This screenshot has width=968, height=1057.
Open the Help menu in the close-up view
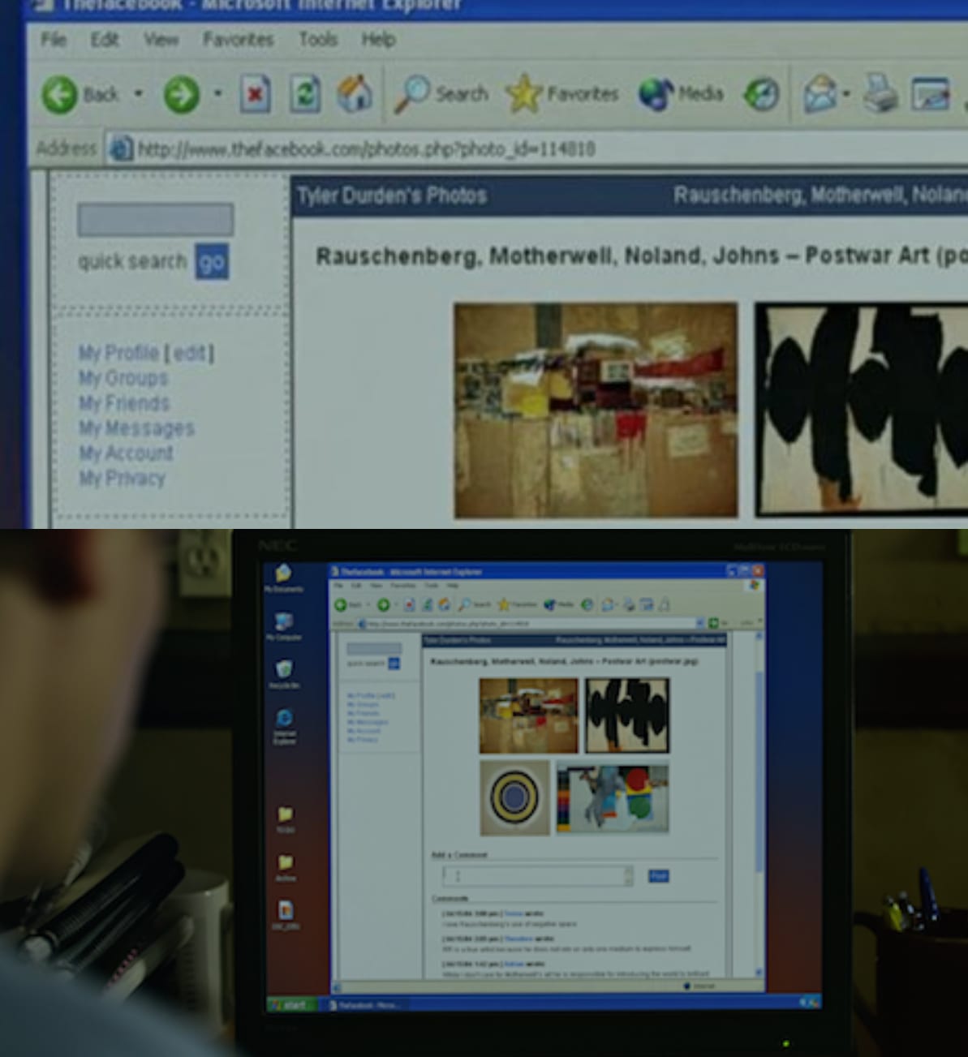click(x=378, y=39)
